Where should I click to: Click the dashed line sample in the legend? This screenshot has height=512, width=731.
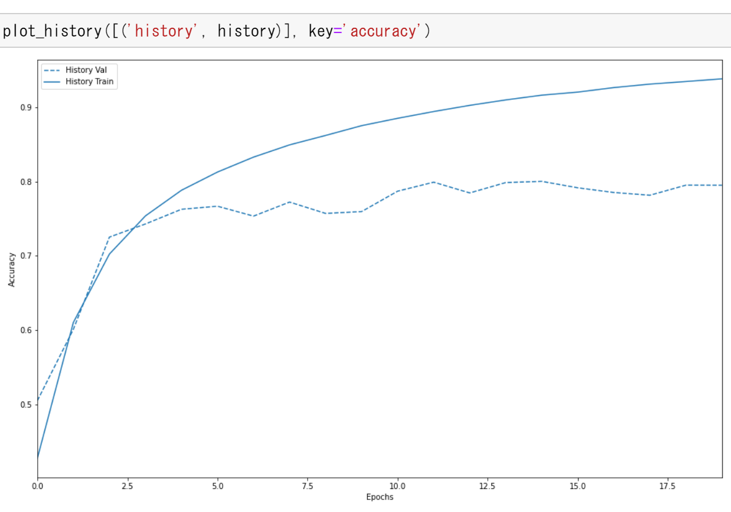point(53,70)
